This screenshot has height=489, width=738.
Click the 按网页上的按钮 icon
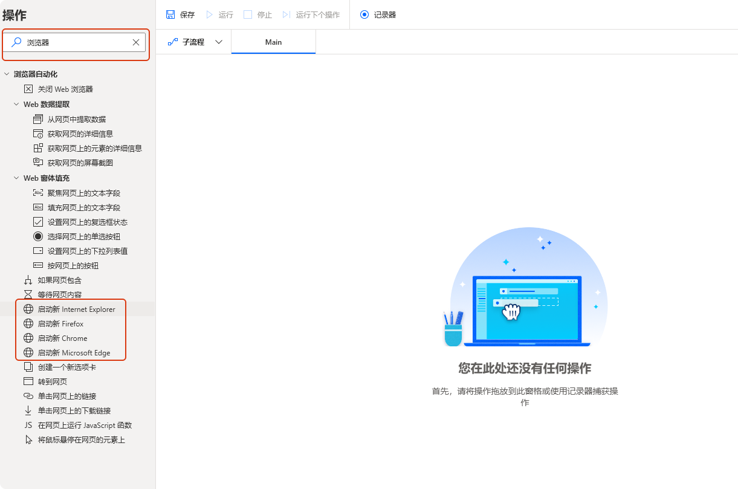point(38,265)
